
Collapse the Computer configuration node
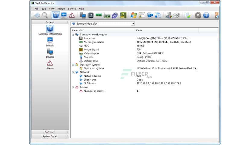tap(73, 35)
